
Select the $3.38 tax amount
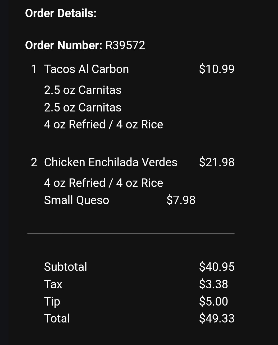tap(213, 284)
